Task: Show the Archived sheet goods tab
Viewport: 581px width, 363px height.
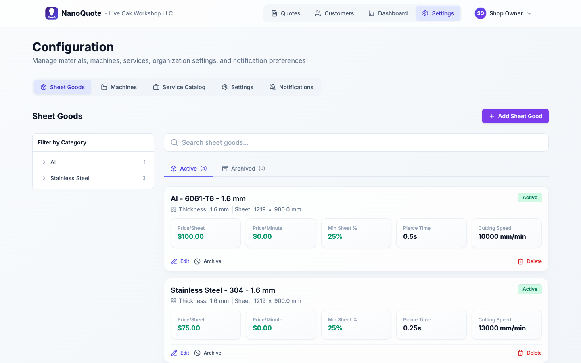Action: point(243,169)
